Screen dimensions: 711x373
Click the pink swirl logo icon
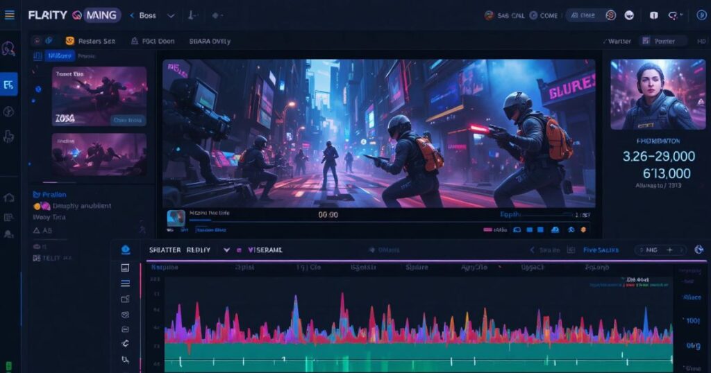click(x=76, y=16)
